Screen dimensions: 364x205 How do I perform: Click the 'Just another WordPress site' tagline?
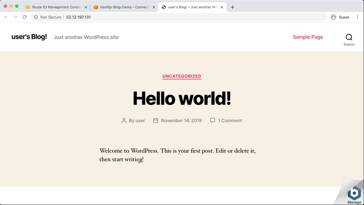tap(86, 37)
